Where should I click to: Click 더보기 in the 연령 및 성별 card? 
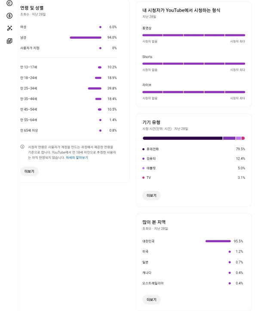point(29,171)
